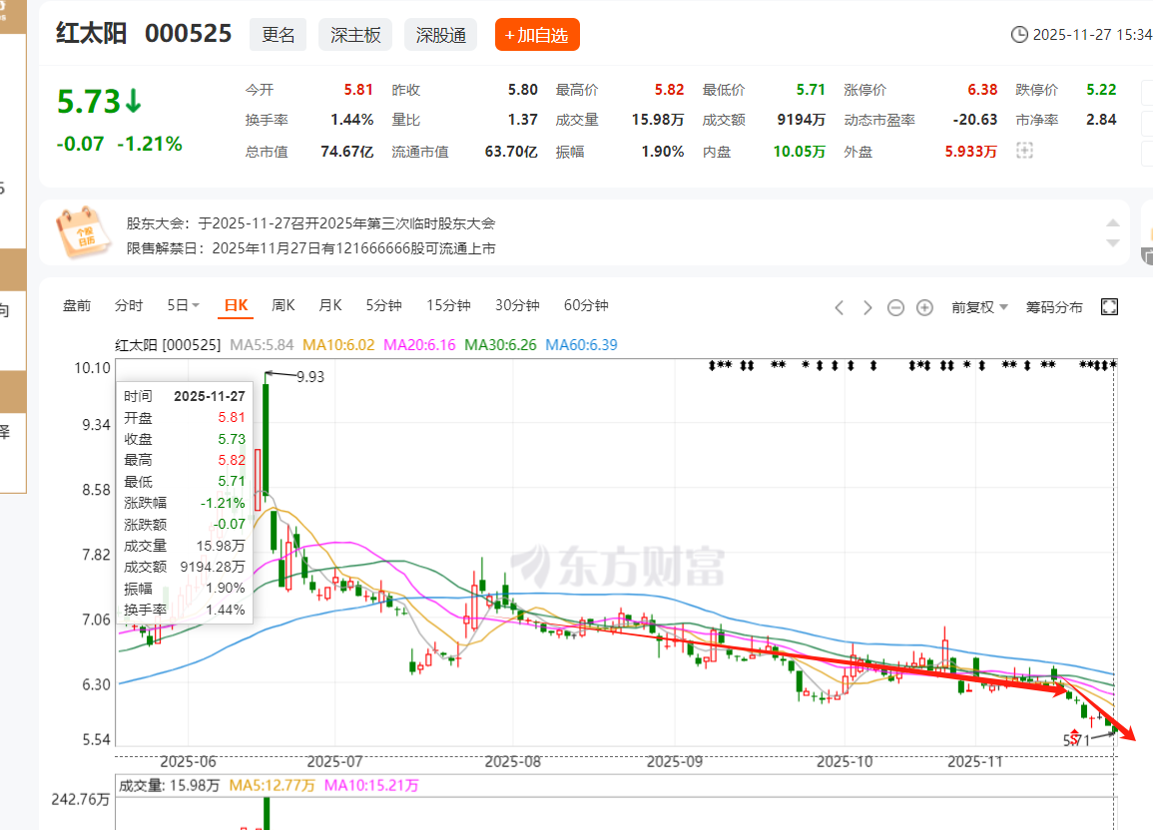The height and width of the screenshot is (830, 1153).
Task: Click the 跌停价 value 5.22
Action: pyautogui.click(x=1101, y=90)
